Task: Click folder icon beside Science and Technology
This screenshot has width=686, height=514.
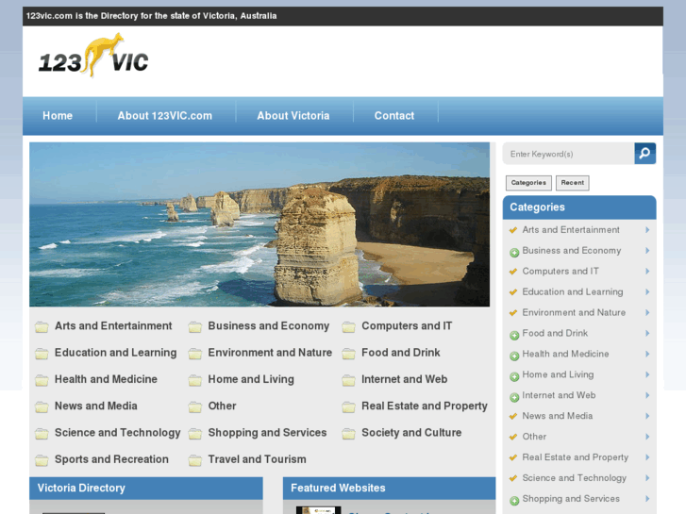Action: point(42,434)
